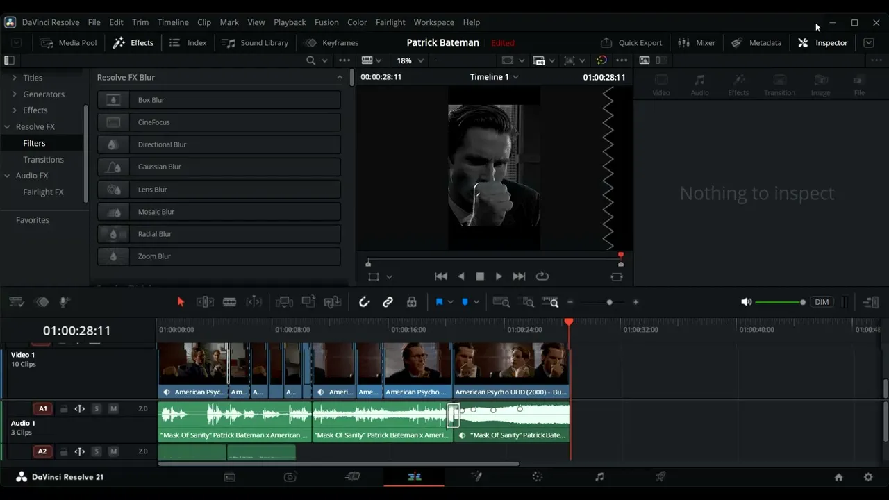
Task: Open the Media Pool panel
Action: tap(68, 42)
